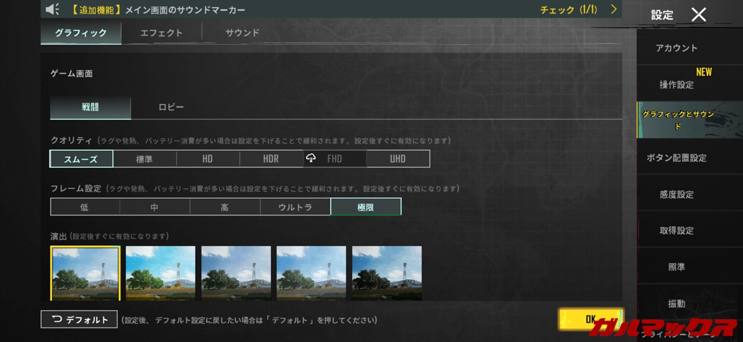Open アカウント settings in sidebar
Image resolution: width=743 pixels, height=342 pixels.
point(676,48)
